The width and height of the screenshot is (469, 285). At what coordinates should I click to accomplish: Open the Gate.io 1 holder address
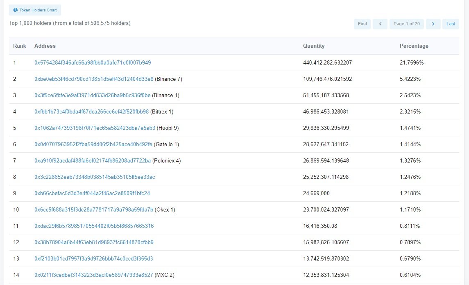click(x=93, y=144)
